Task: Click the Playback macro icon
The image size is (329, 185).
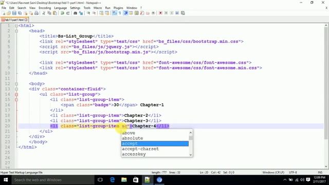Action: click(x=172, y=13)
